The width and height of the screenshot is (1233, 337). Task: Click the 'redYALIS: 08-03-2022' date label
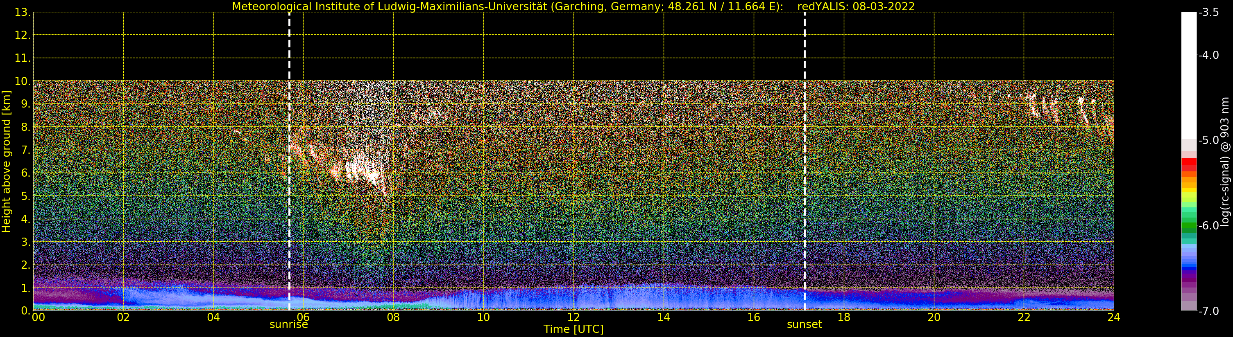click(856, 7)
